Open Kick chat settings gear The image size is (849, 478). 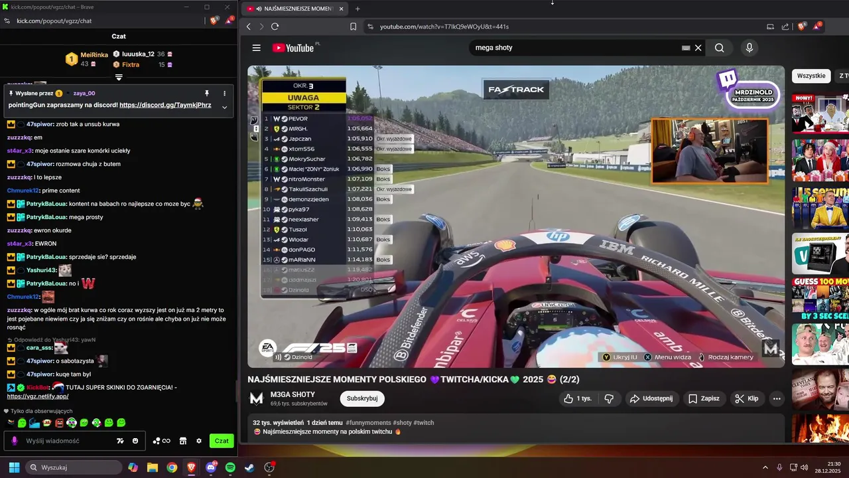199,441
